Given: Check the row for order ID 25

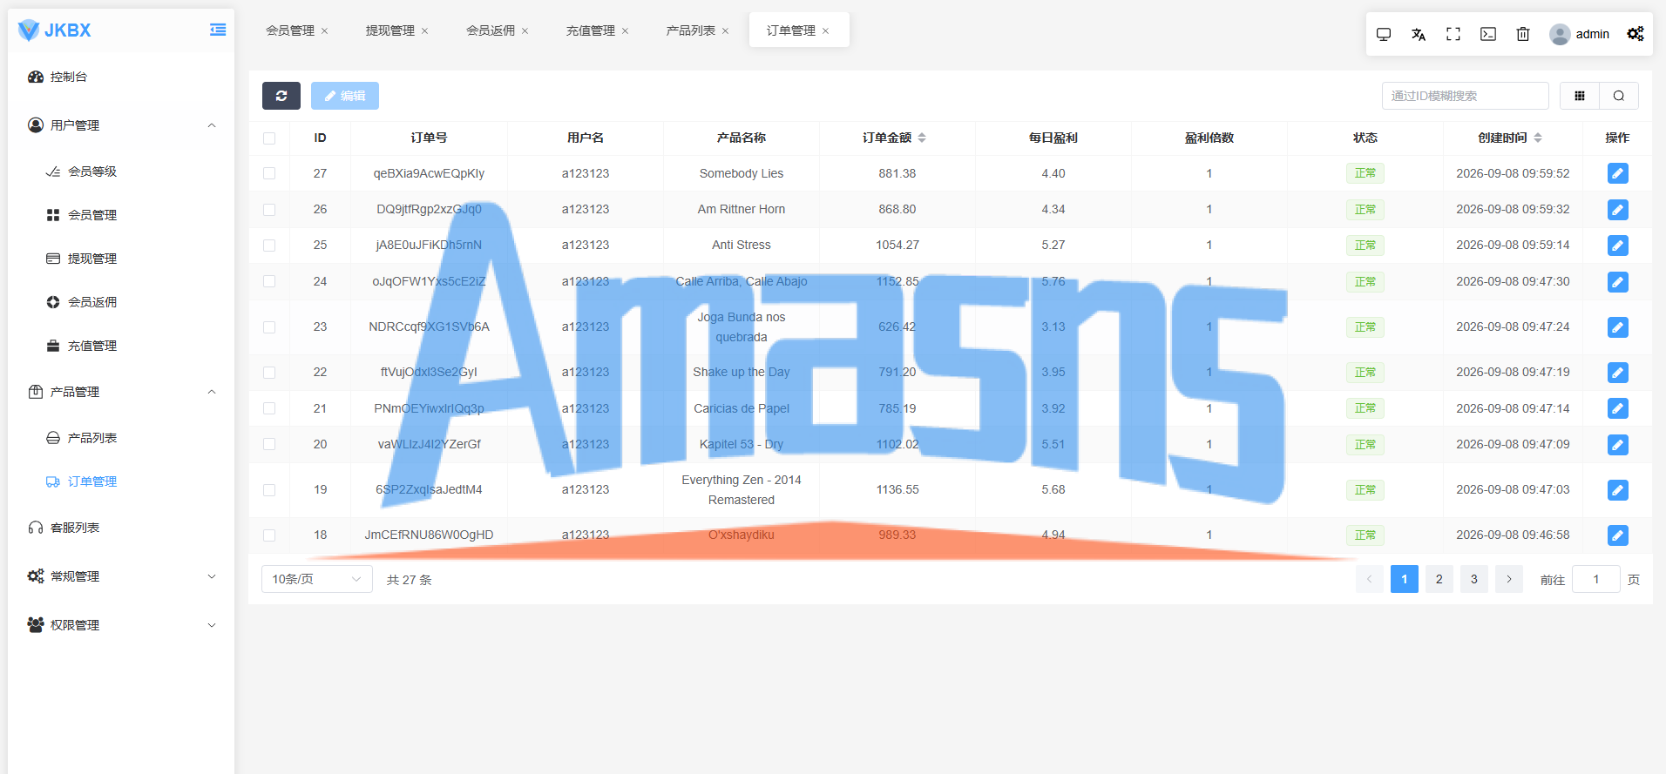Looking at the screenshot, I should [x=269, y=246].
